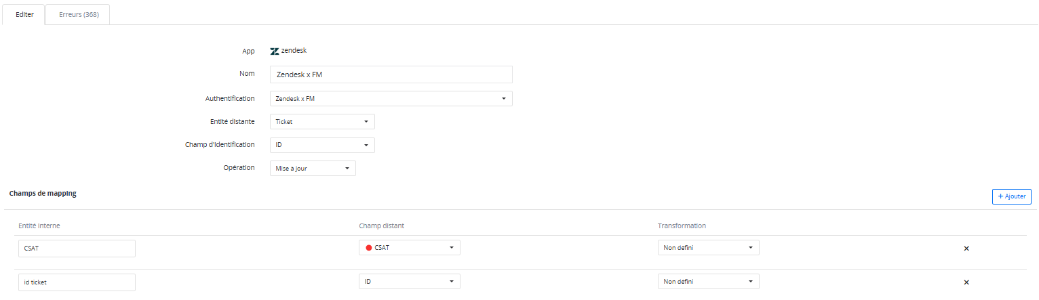Viewport: 1039px width, 300px height.
Task: Open the Champ d'identification ID dropdown
Action: (322, 146)
